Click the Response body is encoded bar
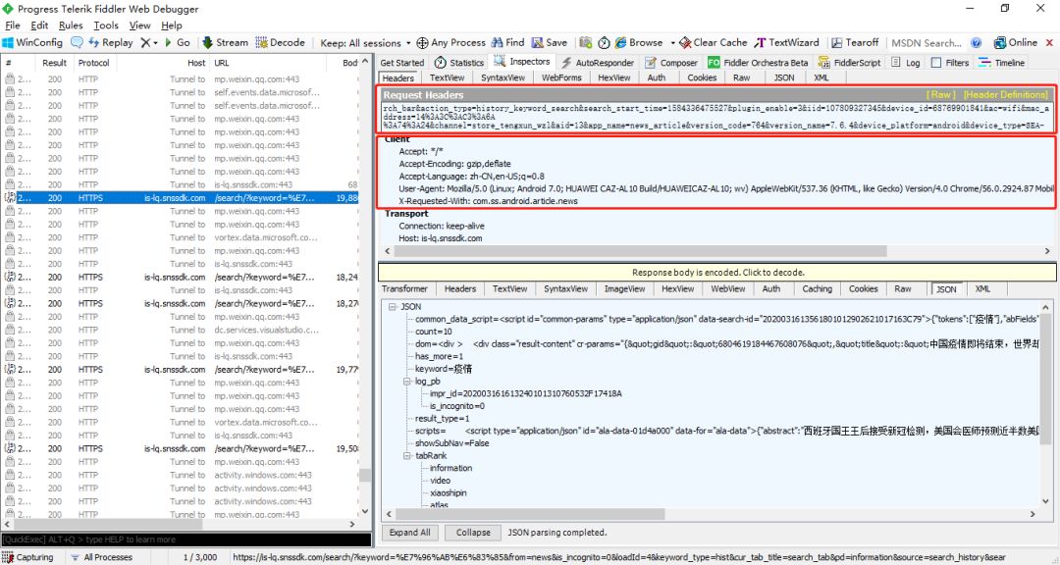 click(x=717, y=273)
